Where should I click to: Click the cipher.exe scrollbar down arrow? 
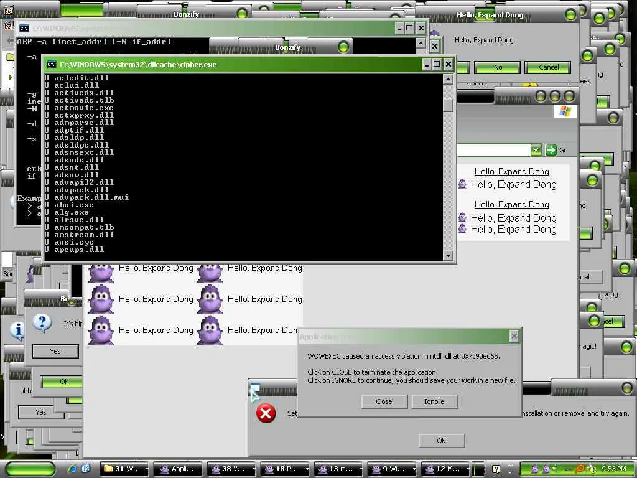(448, 255)
